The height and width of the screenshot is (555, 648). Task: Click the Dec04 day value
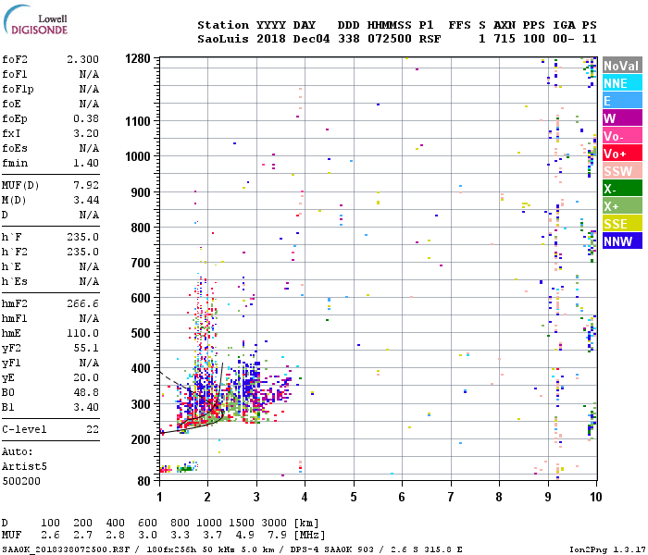point(311,39)
